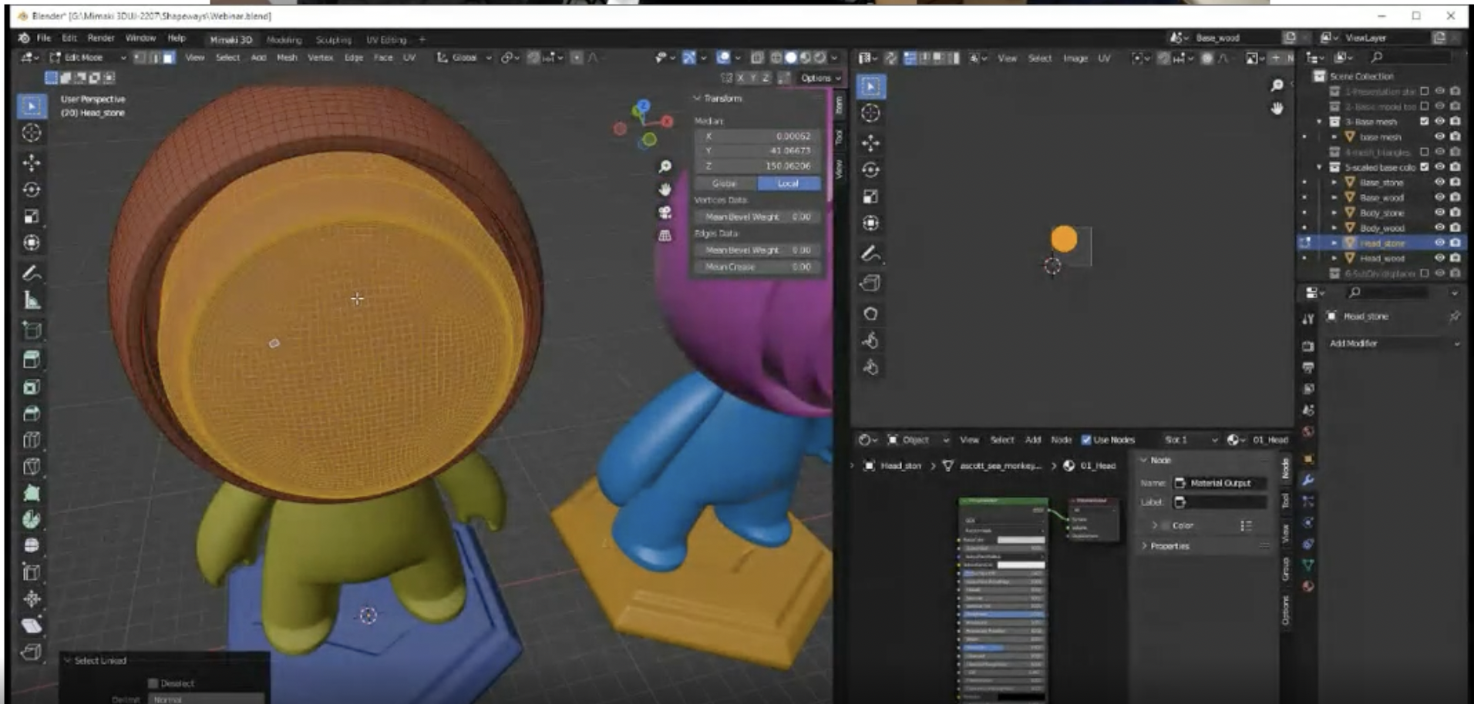This screenshot has width=1474, height=704.
Task: Select the Scale tool in 3D viewport
Action: (x=32, y=216)
